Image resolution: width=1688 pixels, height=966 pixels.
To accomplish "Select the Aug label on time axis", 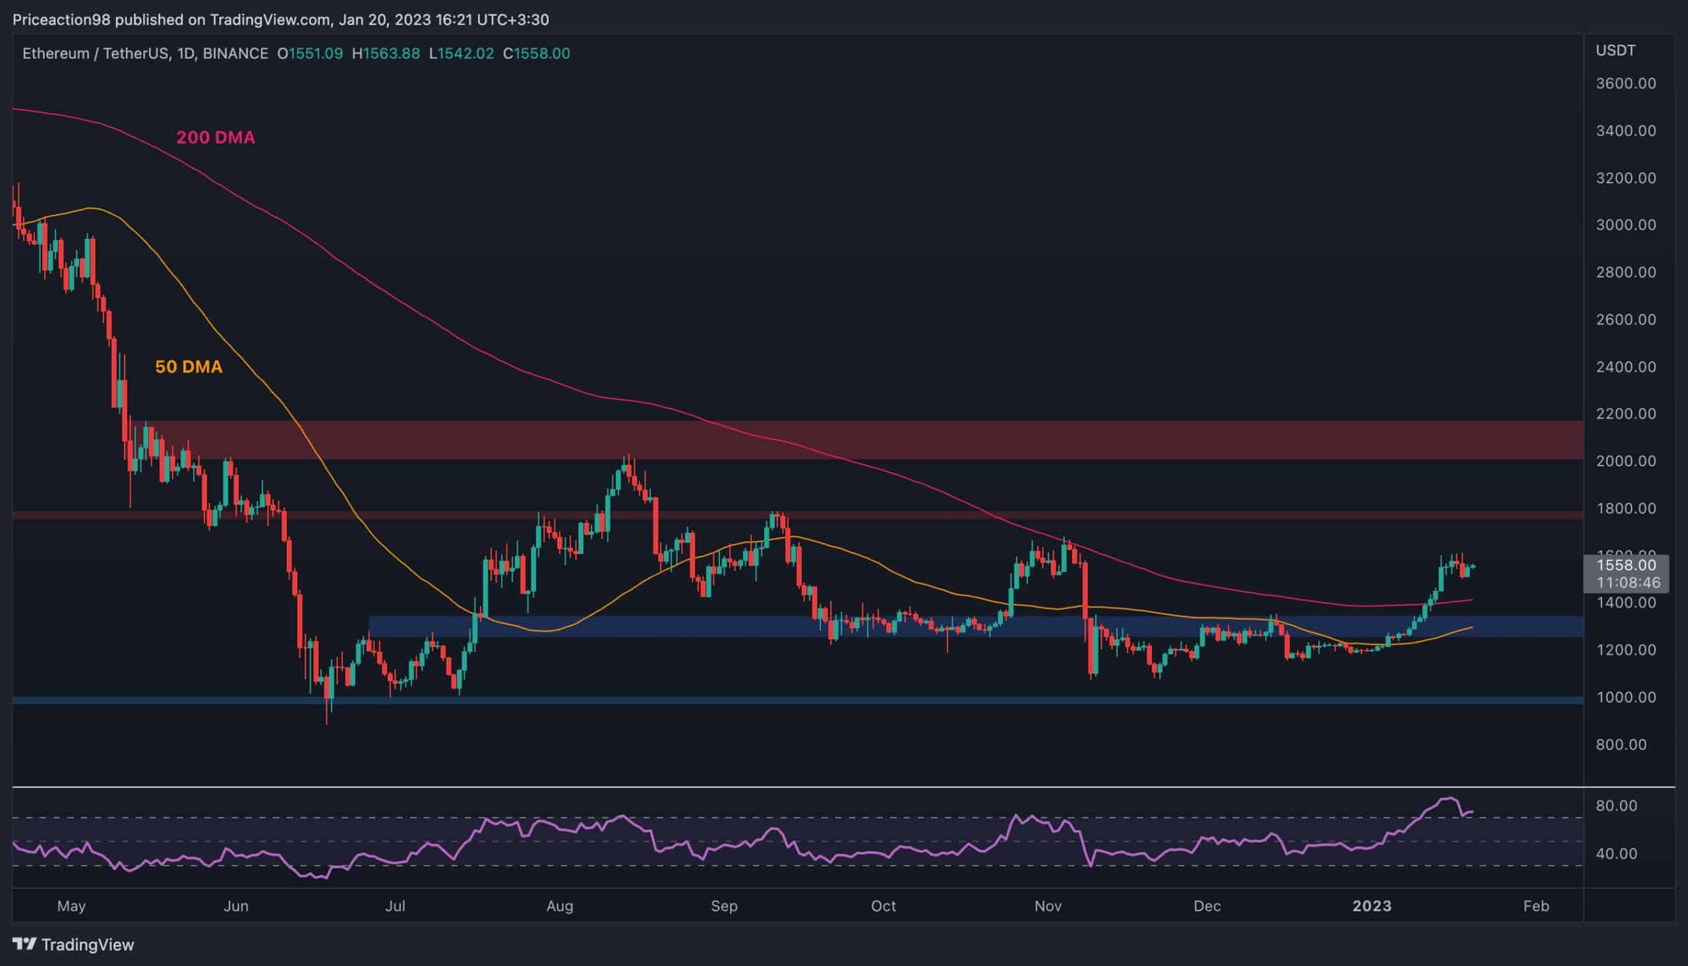I will (559, 905).
